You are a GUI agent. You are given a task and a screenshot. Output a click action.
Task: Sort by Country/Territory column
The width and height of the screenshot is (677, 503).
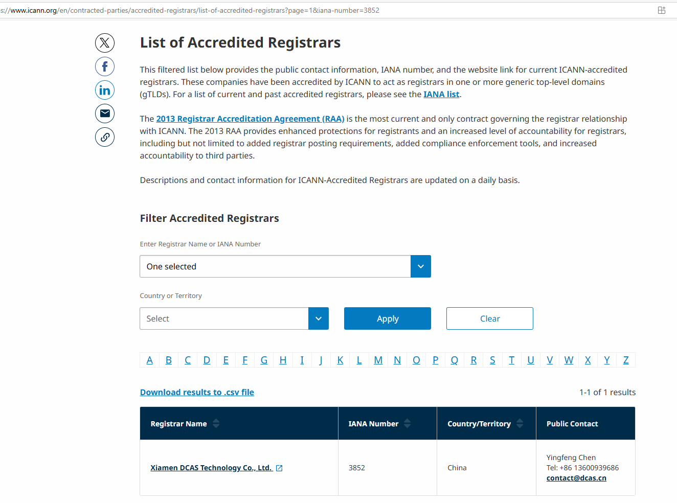(520, 423)
